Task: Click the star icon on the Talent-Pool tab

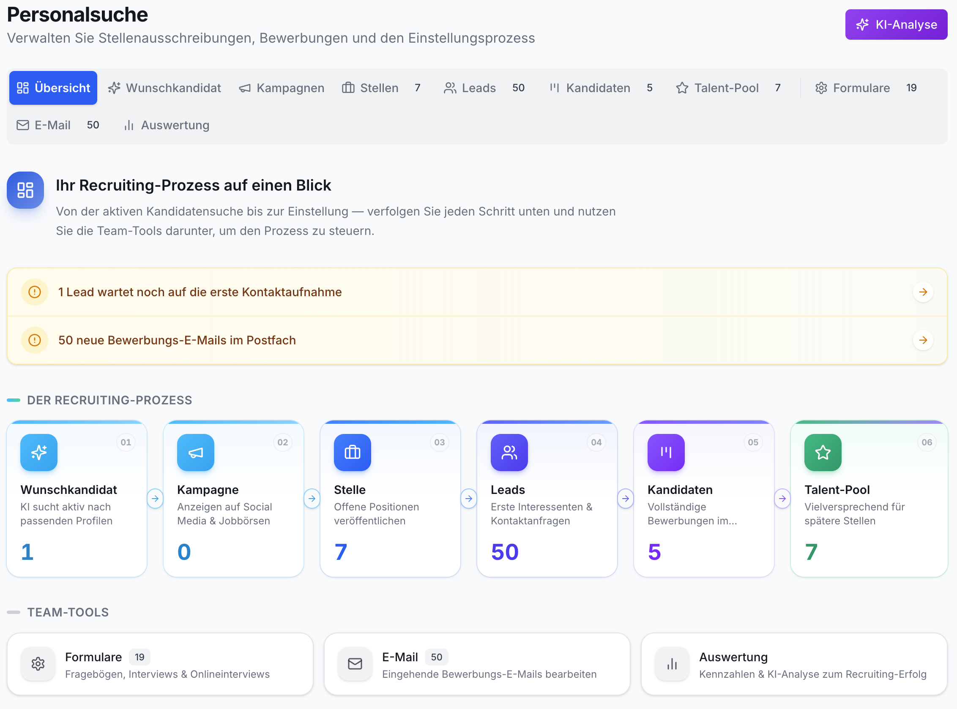Action: (x=682, y=87)
